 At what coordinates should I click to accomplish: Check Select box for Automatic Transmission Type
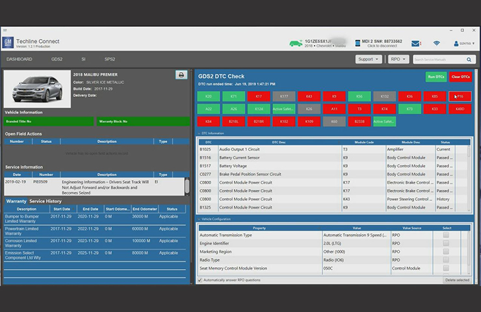pos(446,235)
